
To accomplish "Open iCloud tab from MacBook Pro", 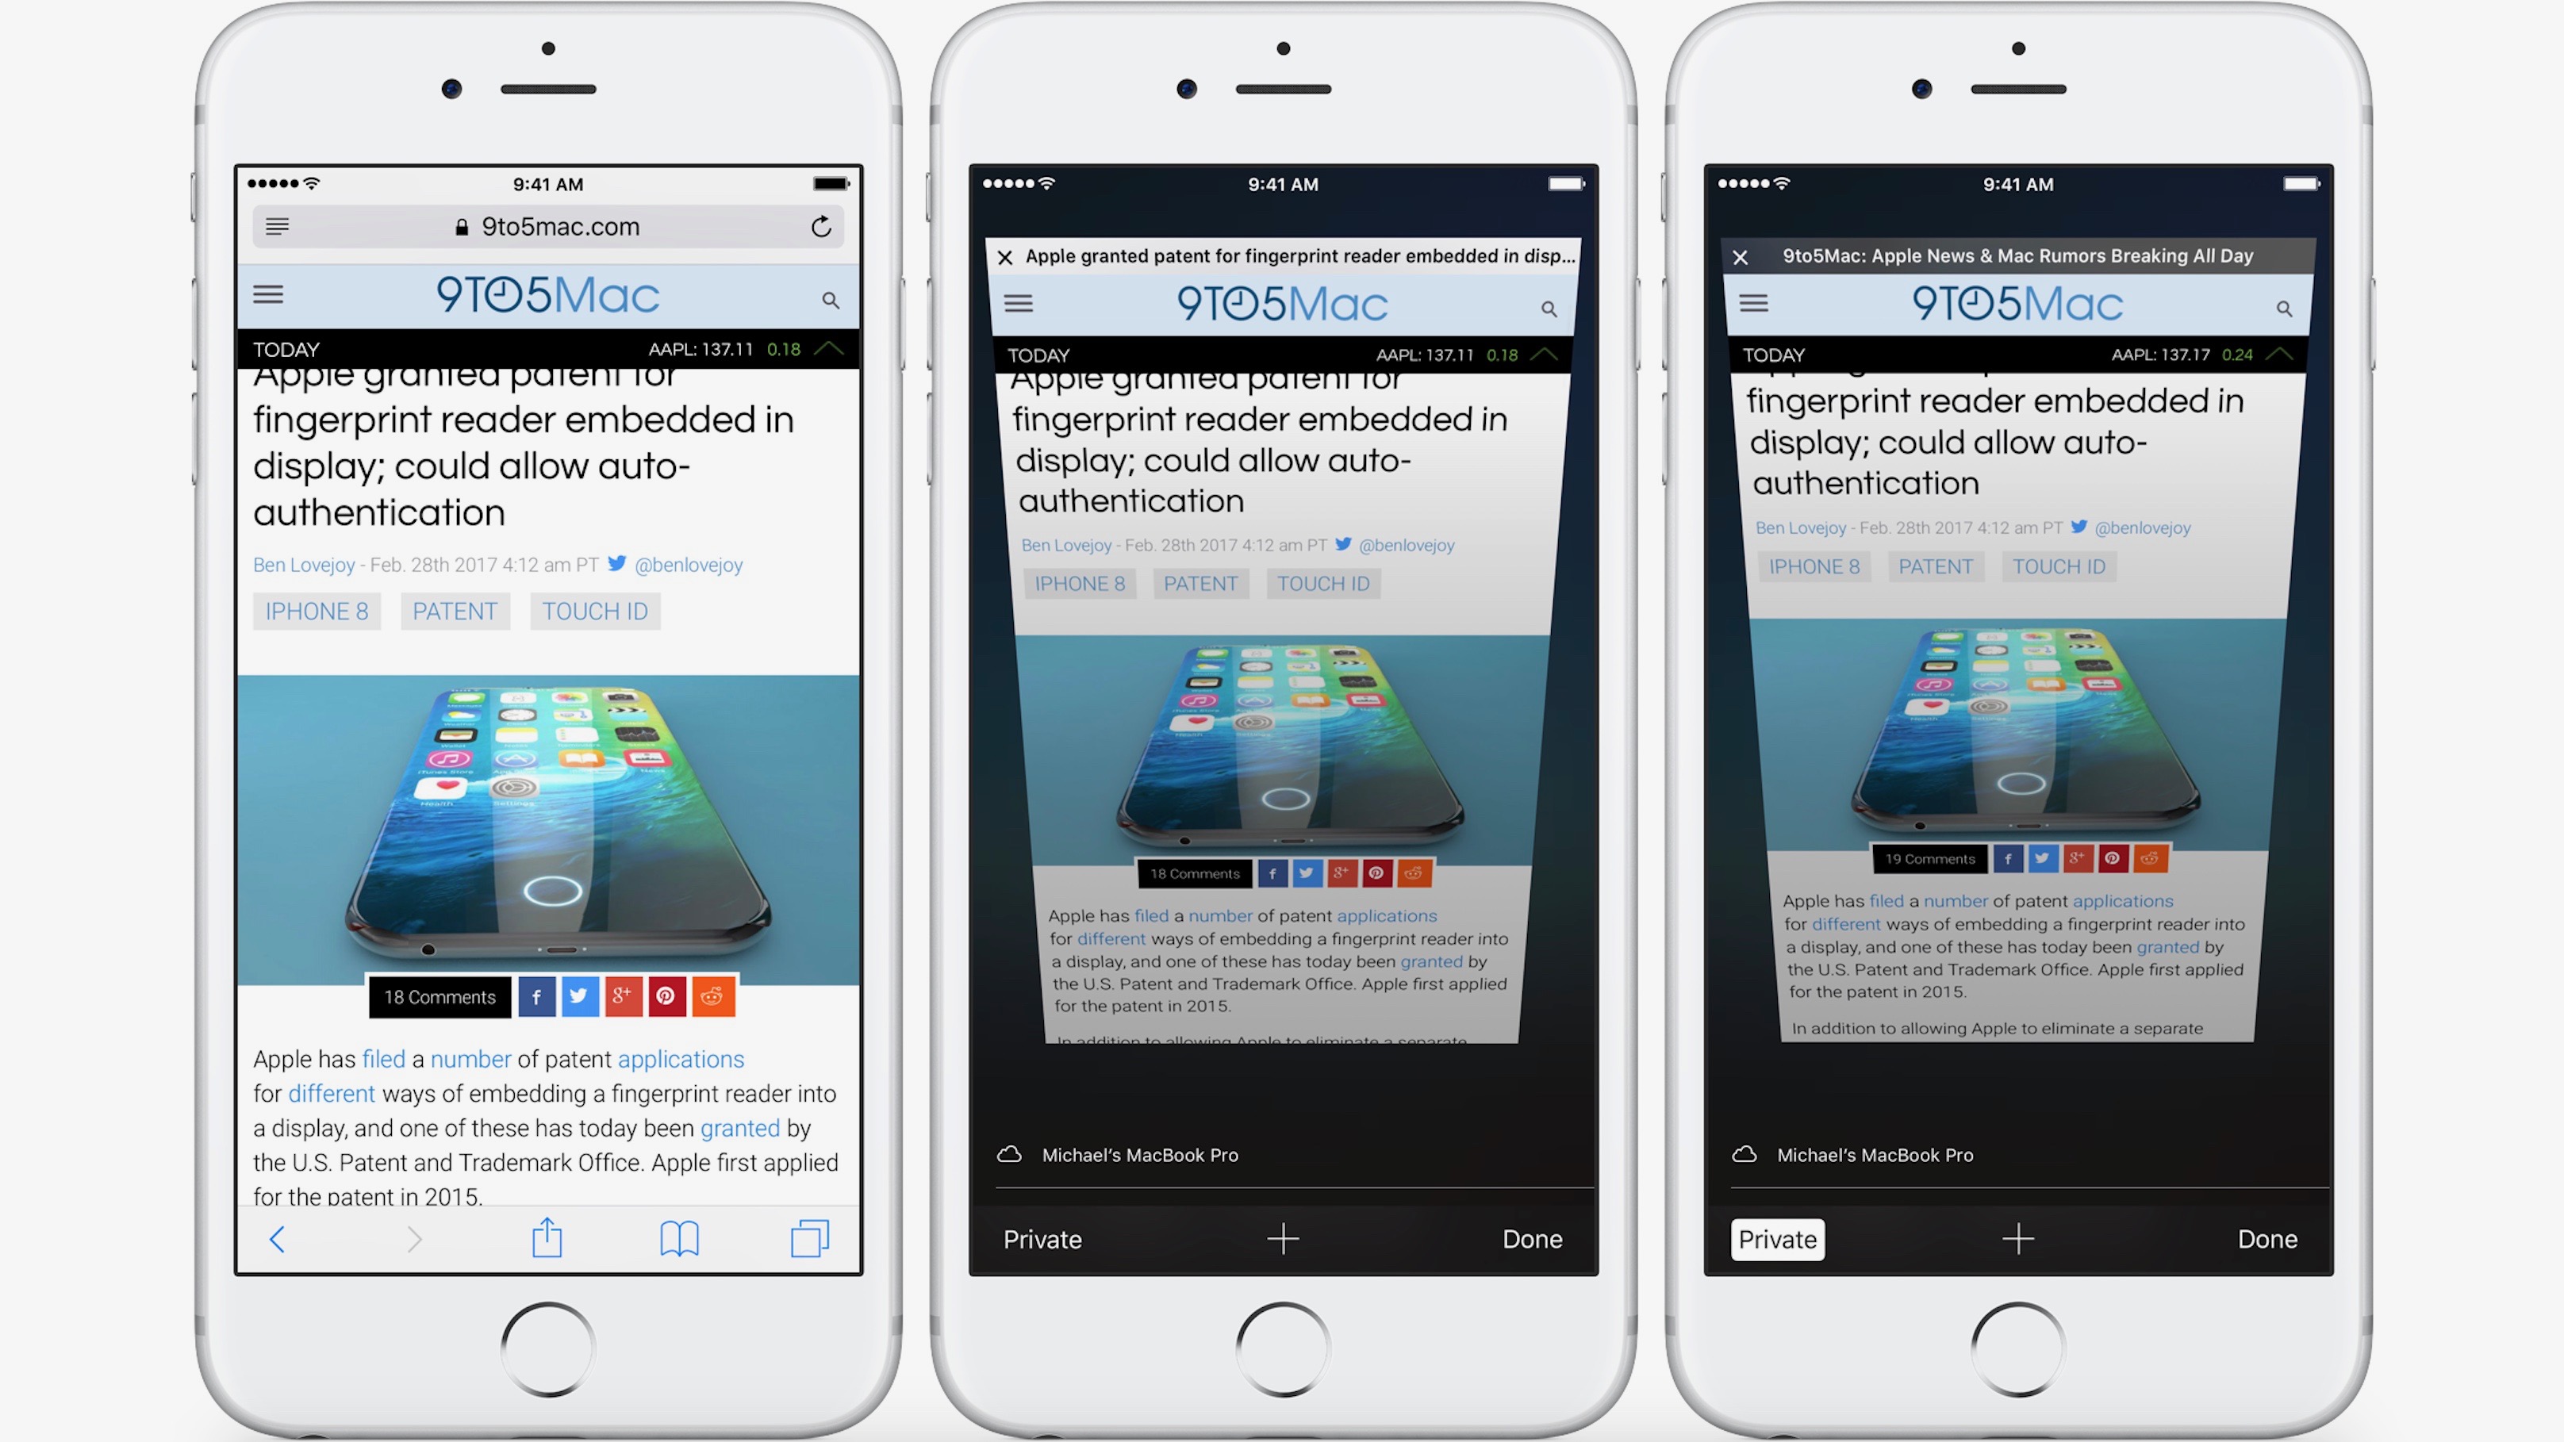I will coord(1284,1153).
